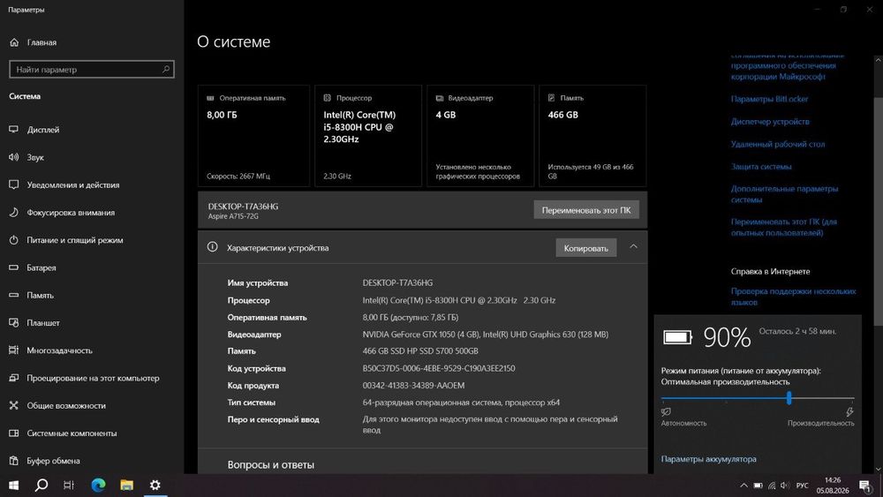Screen dimensions: 883x497
Task: Open Многозадачность settings
Action: coord(60,350)
